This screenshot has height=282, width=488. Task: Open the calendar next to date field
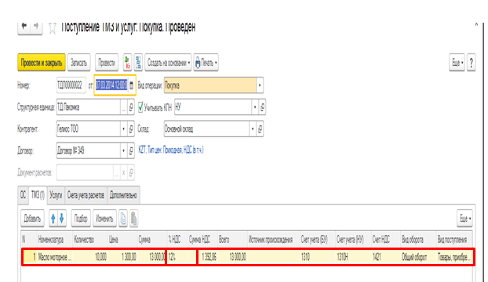coord(131,85)
